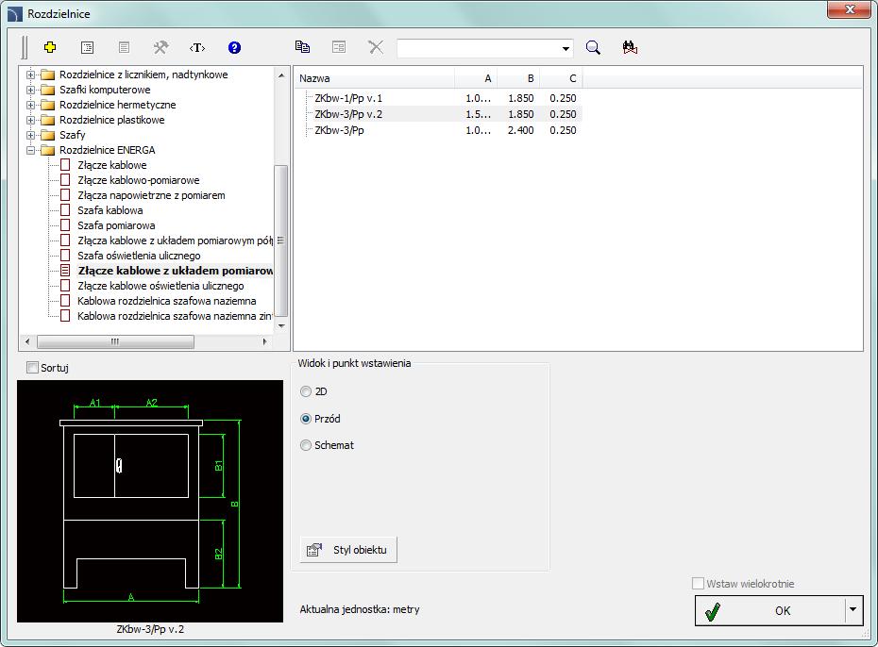
Task: Click the 2.400 value in column B
Action: click(x=520, y=130)
